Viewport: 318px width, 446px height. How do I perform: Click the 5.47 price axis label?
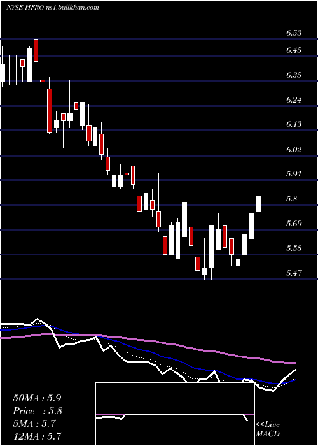(x=294, y=273)
